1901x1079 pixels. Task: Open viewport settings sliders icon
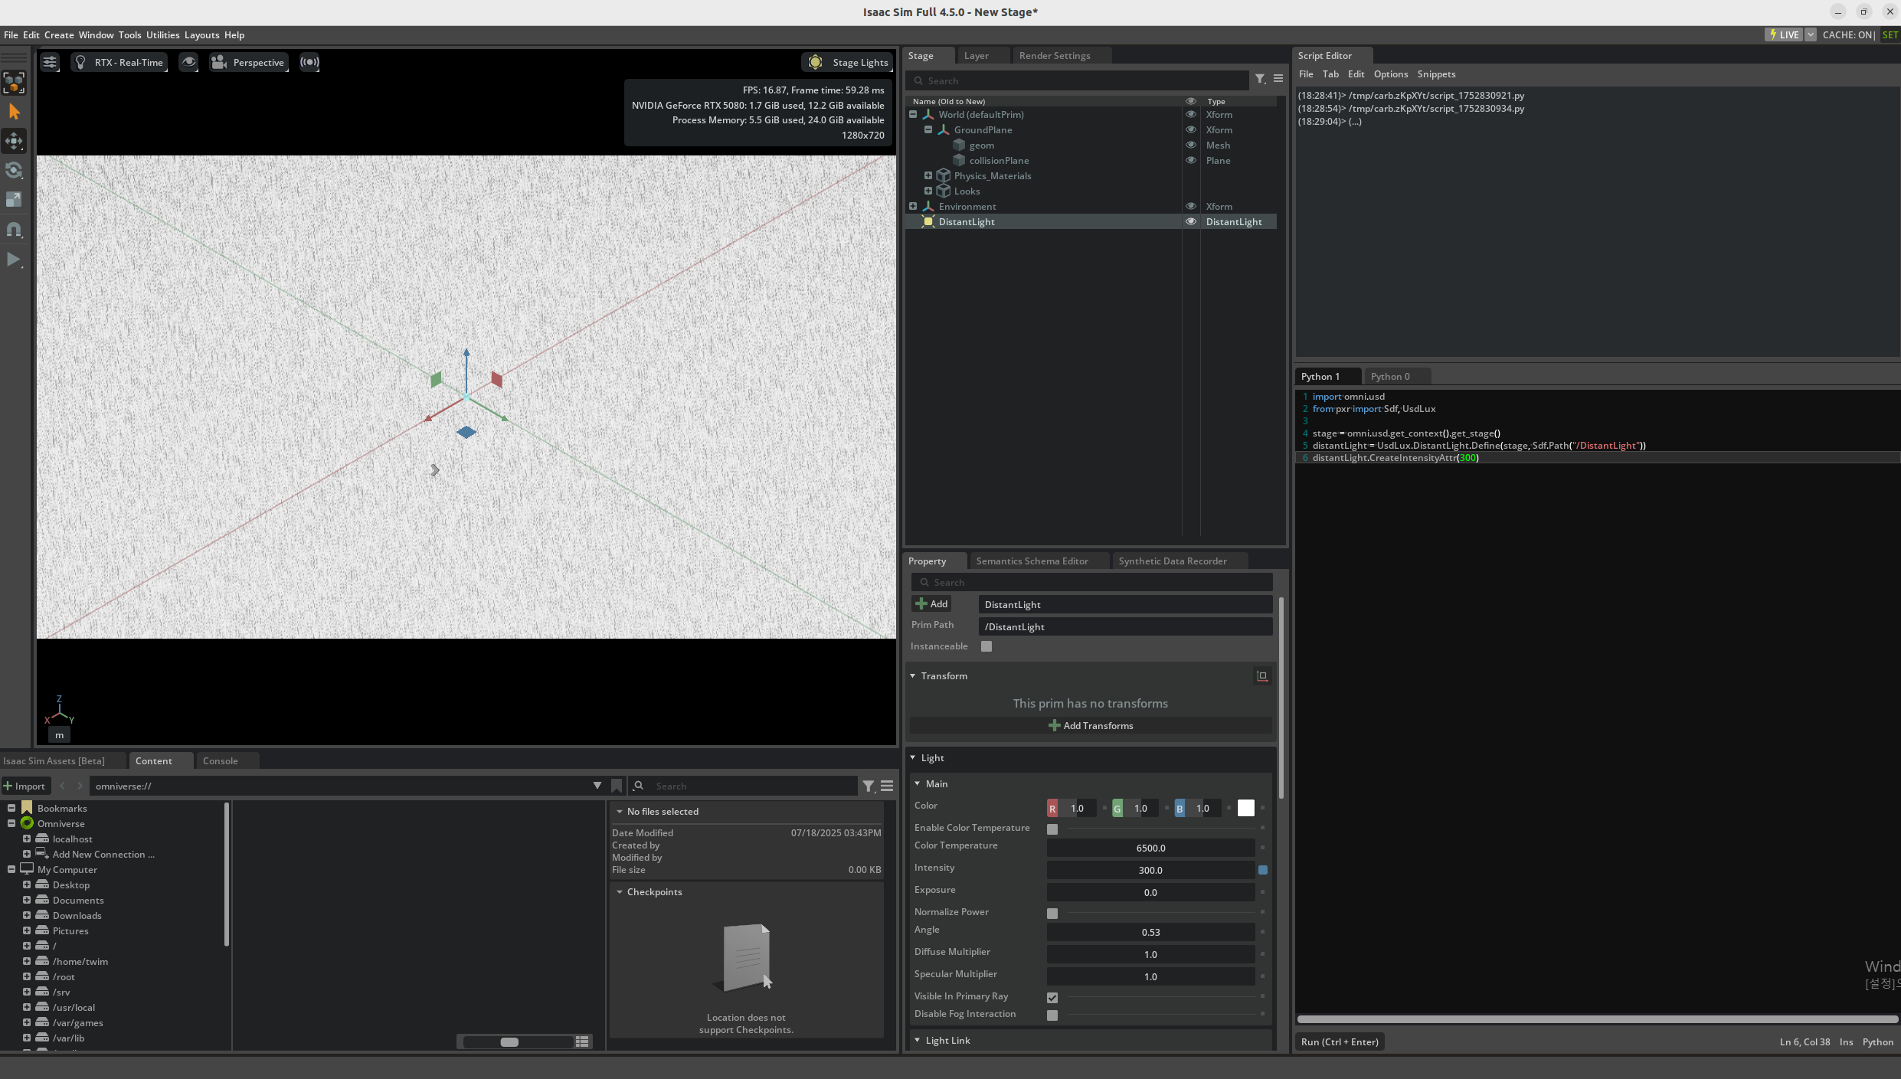pyautogui.click(x=50, y=63)
